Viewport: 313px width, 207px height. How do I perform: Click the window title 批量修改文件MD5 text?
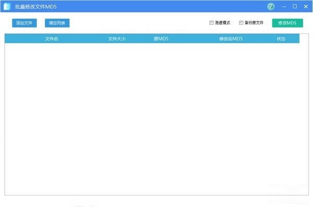35,7
